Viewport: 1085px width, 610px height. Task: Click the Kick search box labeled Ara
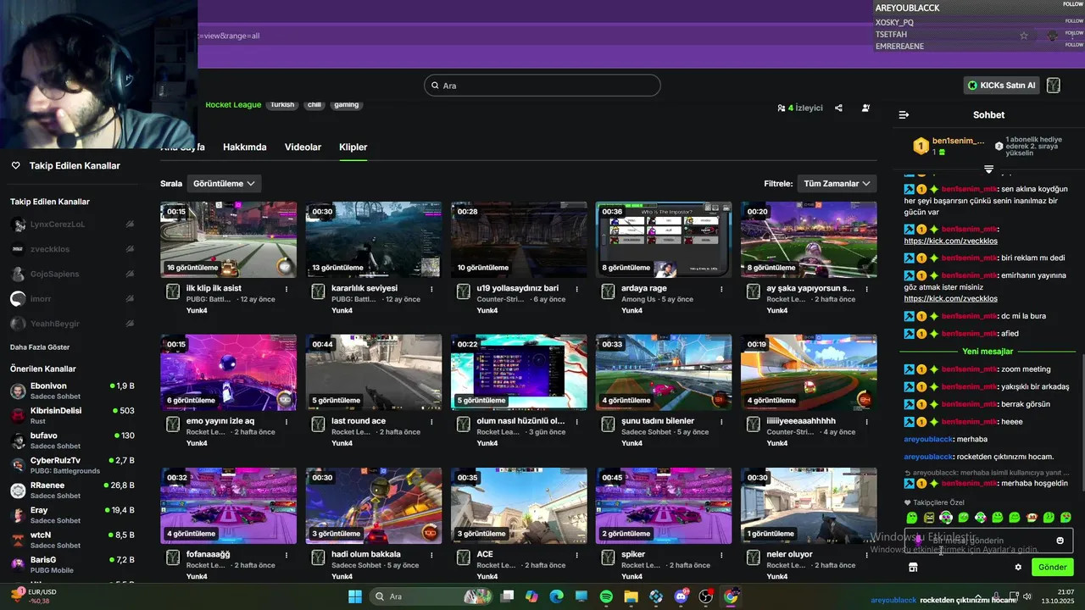(542, 86)
